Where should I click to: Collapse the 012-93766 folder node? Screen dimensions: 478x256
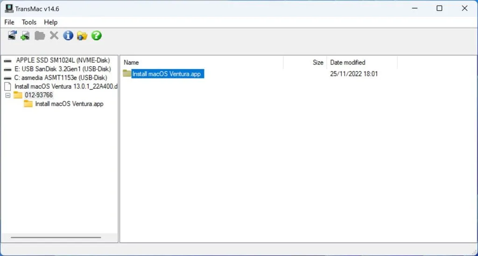click(x=8, y=95)
